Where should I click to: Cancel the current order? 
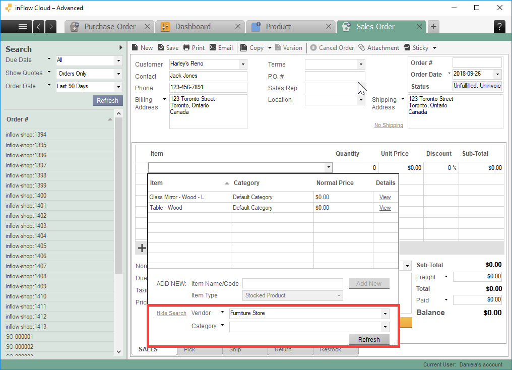pos(332,47)
